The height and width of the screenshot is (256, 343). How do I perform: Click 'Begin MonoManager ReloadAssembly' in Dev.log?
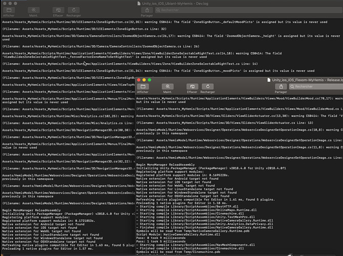point(31,210)
